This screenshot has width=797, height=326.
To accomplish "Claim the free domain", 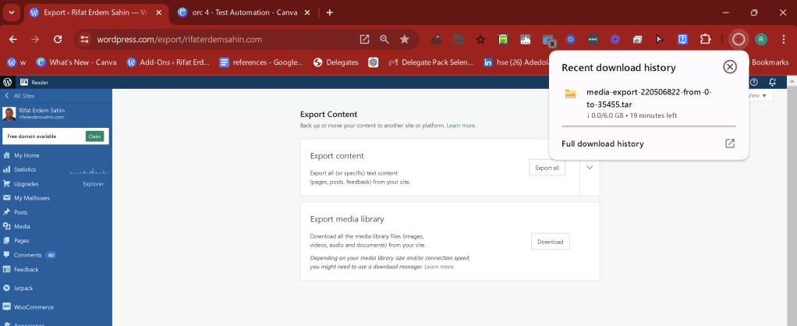I will click(94, 136).
